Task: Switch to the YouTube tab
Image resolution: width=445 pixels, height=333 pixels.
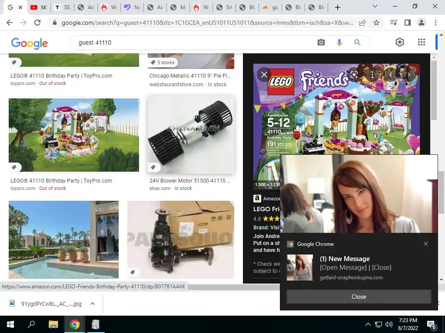Action: 39,7
